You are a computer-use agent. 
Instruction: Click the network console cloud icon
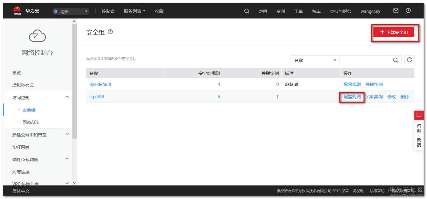coord(37,36)
